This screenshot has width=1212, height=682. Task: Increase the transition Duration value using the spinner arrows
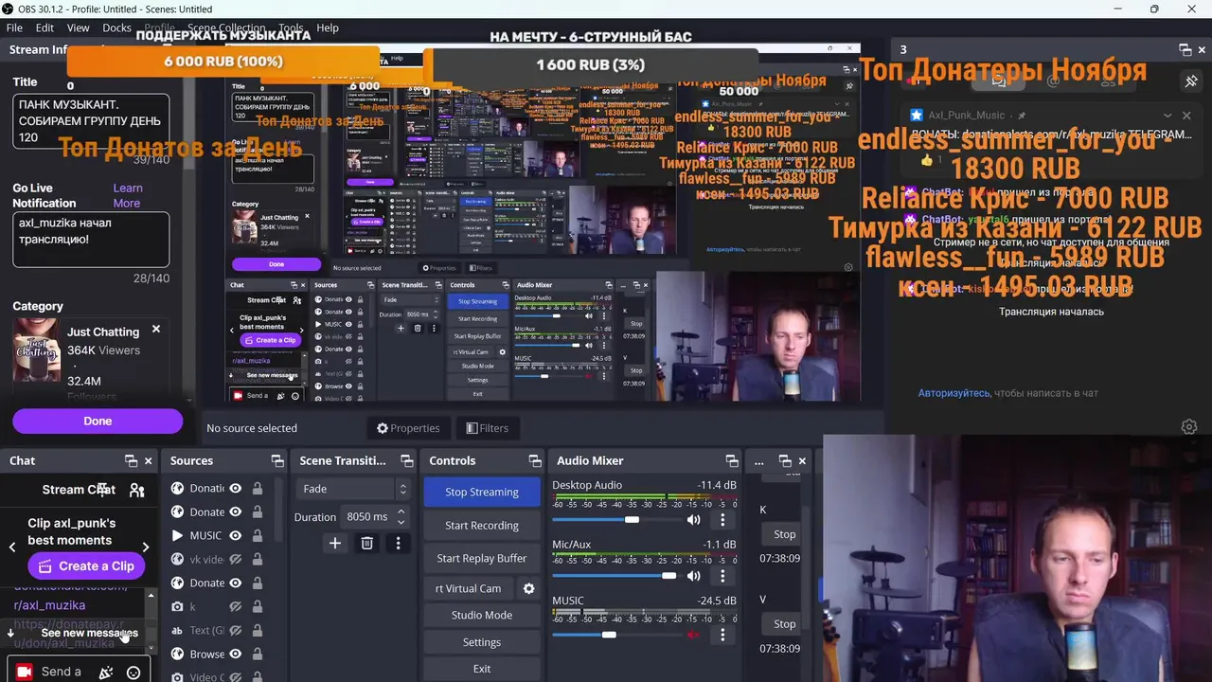tap(401, 511)
